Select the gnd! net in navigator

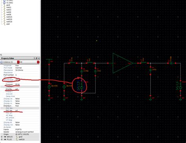pyautogui.click(x=8, y=5)
